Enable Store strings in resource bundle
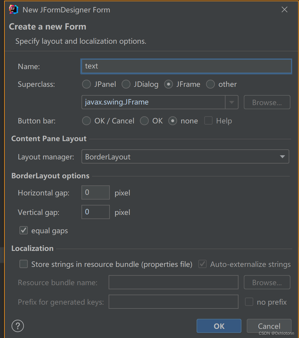 pos(24,264)
